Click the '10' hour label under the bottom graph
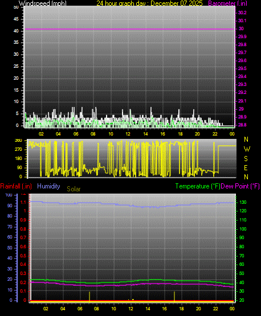The width and height of the screenshot is (261, 316). [114, 309]
